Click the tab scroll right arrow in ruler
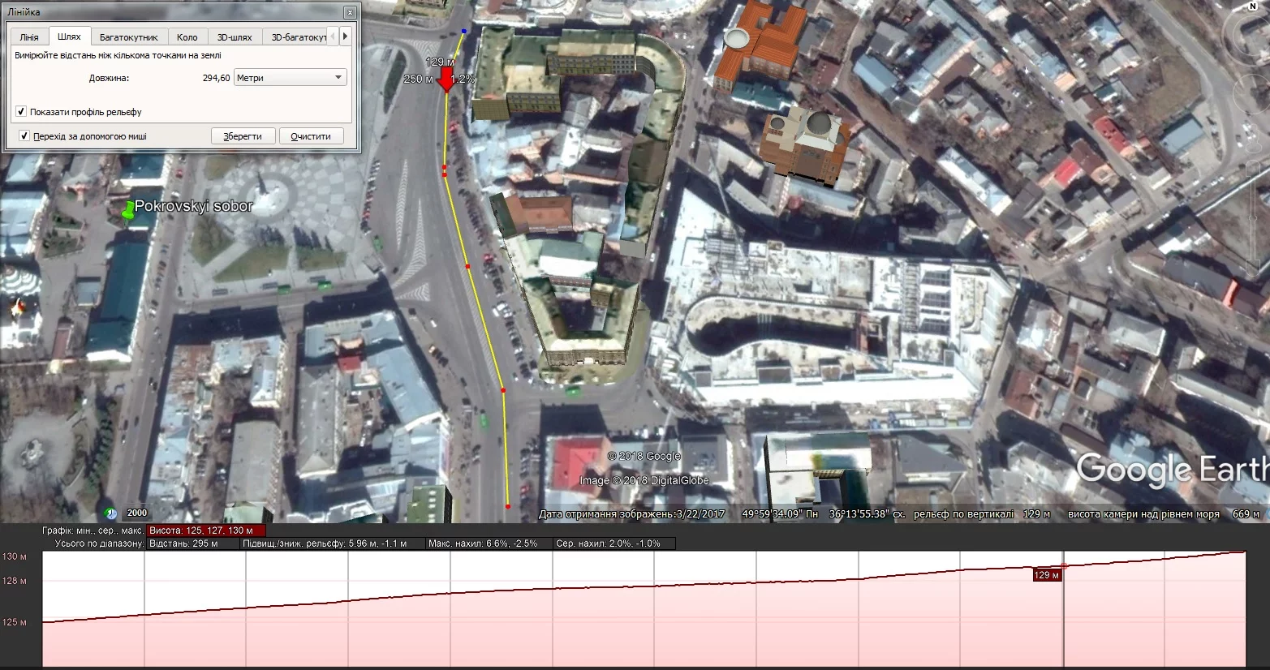The height and width of the screenshot is (670, 1270). [x=346, y=37]
